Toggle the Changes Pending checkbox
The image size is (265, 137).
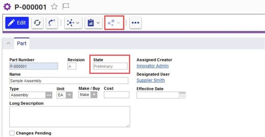coord(12,133)
